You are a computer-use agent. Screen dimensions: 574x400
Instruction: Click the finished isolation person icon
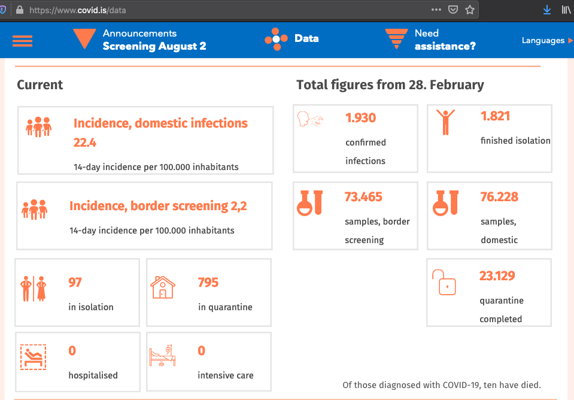pyautogui.click(x=445, y=122)
